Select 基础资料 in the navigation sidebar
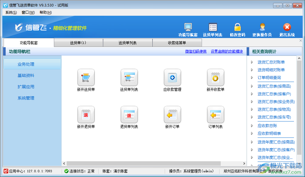 click(26, 75)
